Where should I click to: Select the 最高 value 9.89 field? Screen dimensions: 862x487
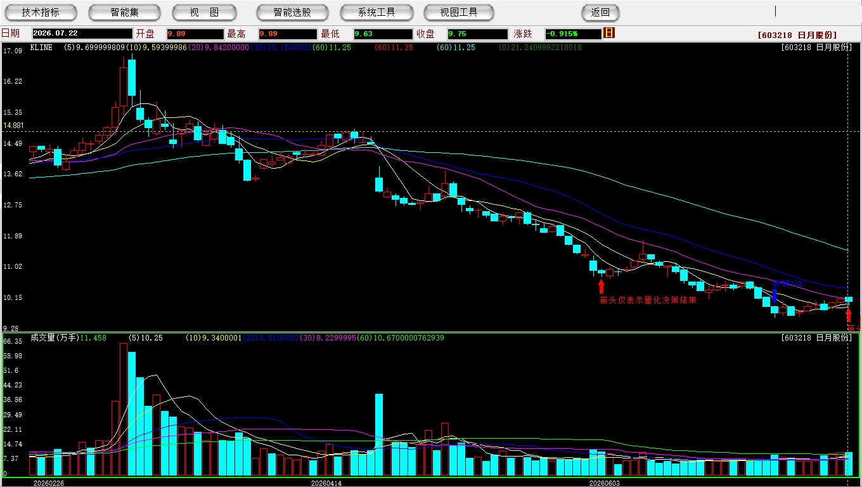pyautogui.click(x=288, y=34)
